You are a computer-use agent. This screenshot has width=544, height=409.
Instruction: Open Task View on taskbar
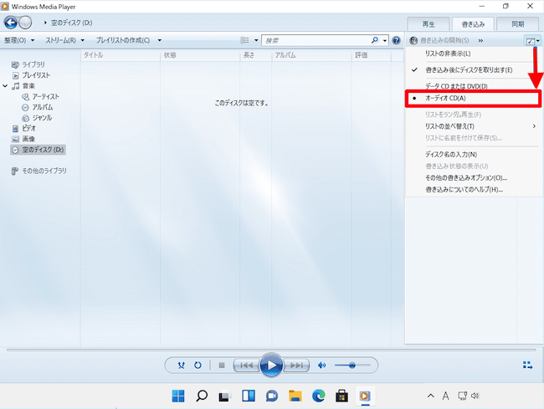(x=225, y=396)
